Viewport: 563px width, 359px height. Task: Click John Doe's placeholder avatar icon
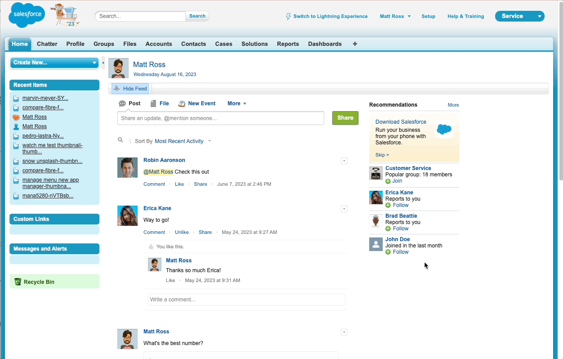click(376, 244)
